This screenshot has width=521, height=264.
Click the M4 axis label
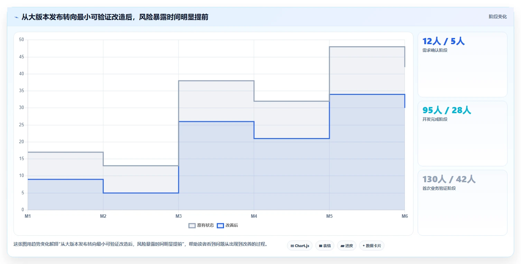(254, 216)
